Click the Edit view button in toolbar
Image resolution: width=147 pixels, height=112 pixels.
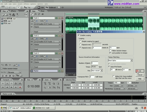pos(41,7)
